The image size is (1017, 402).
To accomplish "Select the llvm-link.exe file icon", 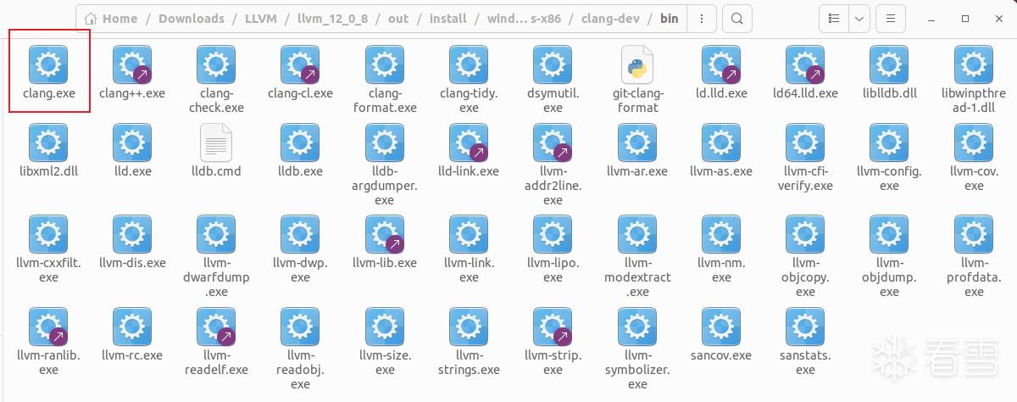I will pos(469,234).
